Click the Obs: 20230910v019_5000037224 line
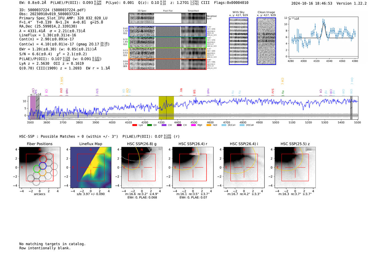Image resolution: width=386 pixels, height=263 pixels. click(49, 14)
